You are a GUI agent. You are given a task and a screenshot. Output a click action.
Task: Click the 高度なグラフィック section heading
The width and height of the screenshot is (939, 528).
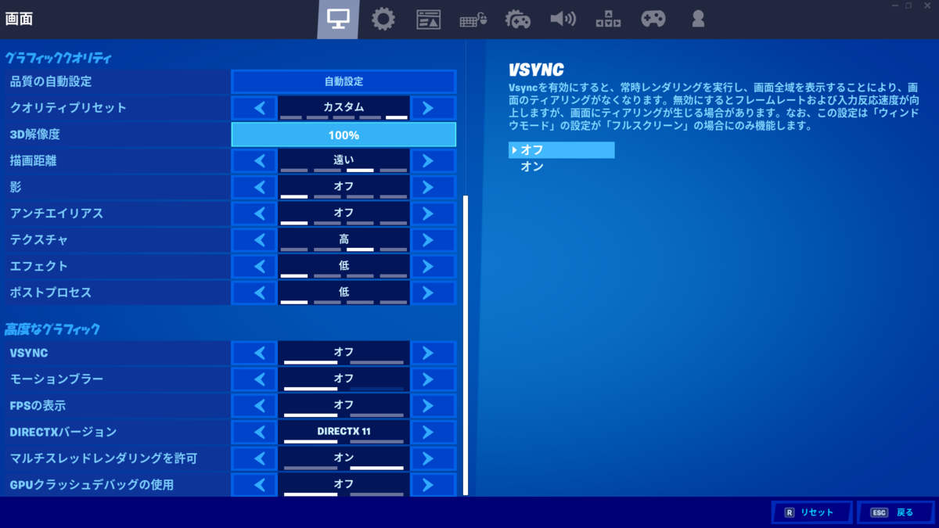(52, 329)
